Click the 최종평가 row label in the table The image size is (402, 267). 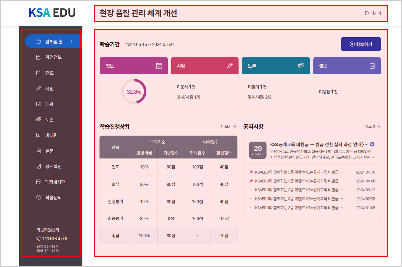point(116,218)
